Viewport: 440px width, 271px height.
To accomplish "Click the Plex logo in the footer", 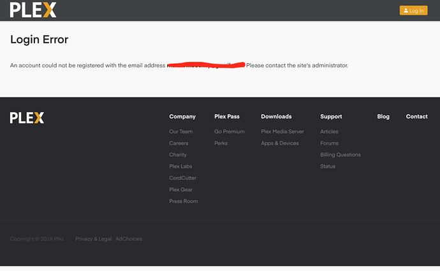I will (x=27, y=117).
